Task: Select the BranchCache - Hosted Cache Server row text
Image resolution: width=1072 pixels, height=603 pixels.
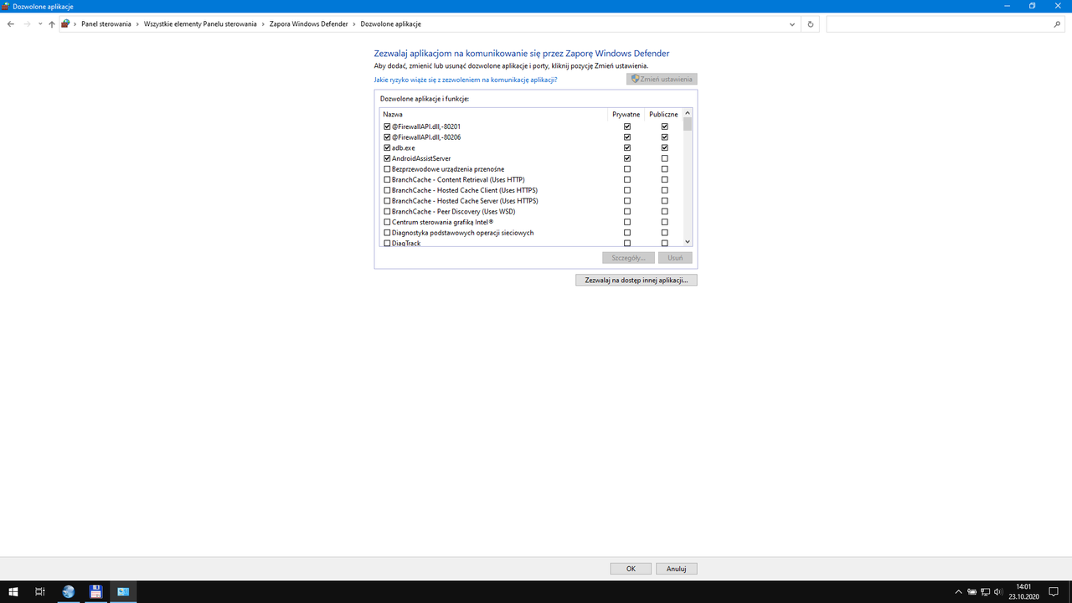Action: [465, 201]
